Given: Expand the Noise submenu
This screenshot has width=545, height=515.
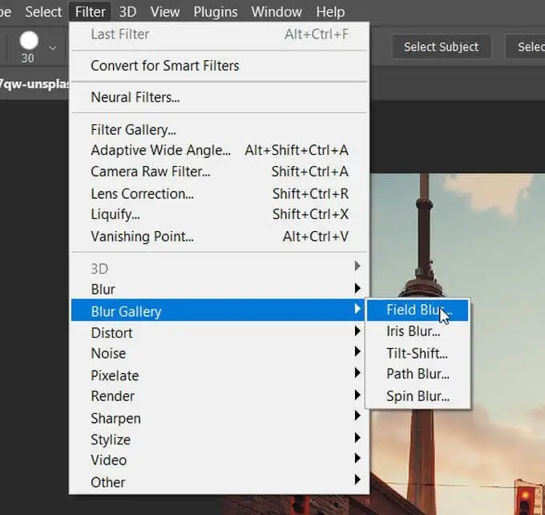Looking at the screenshot, I should tap(219, 354).
